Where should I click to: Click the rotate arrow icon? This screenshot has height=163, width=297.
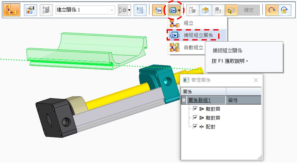pos(272,10)
